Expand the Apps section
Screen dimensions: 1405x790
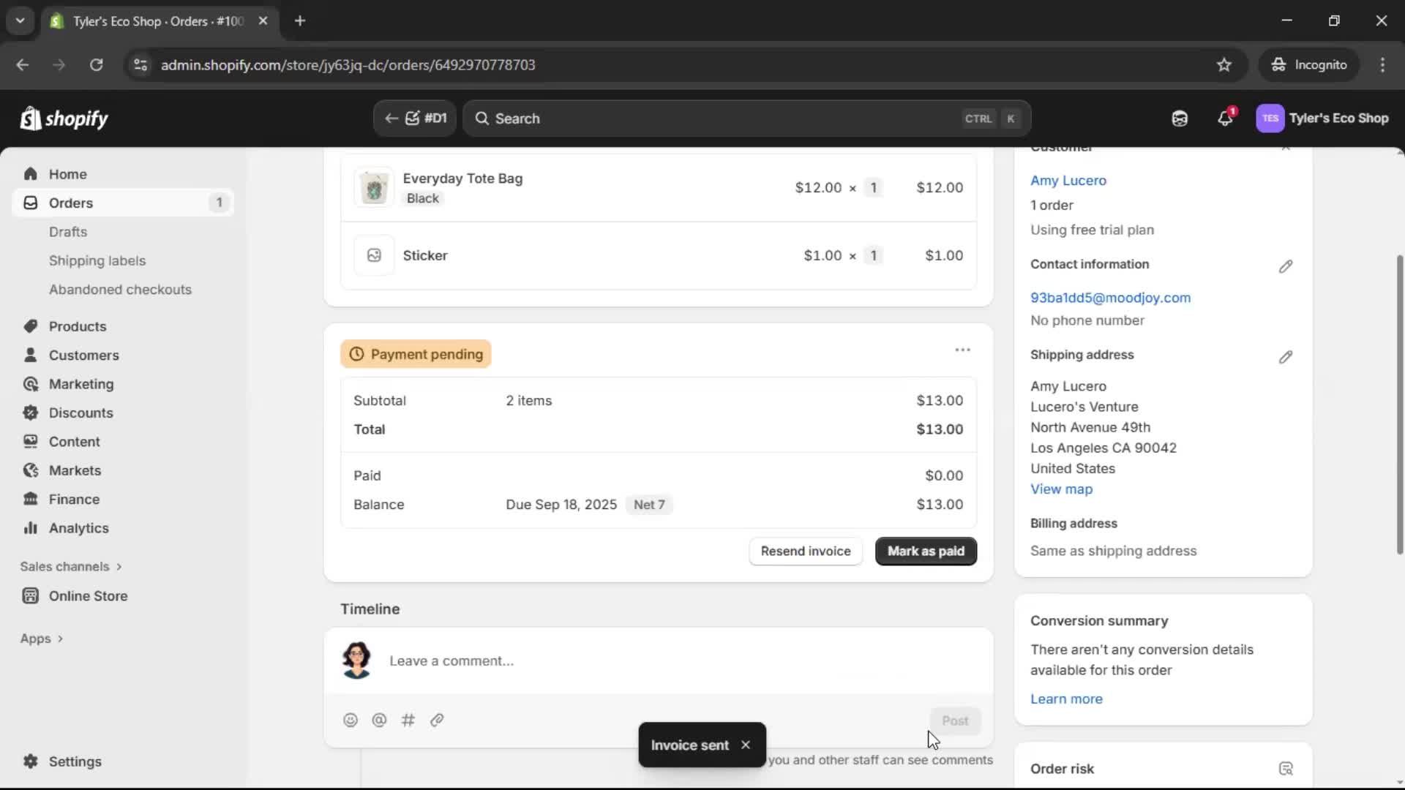coord(41,638)
